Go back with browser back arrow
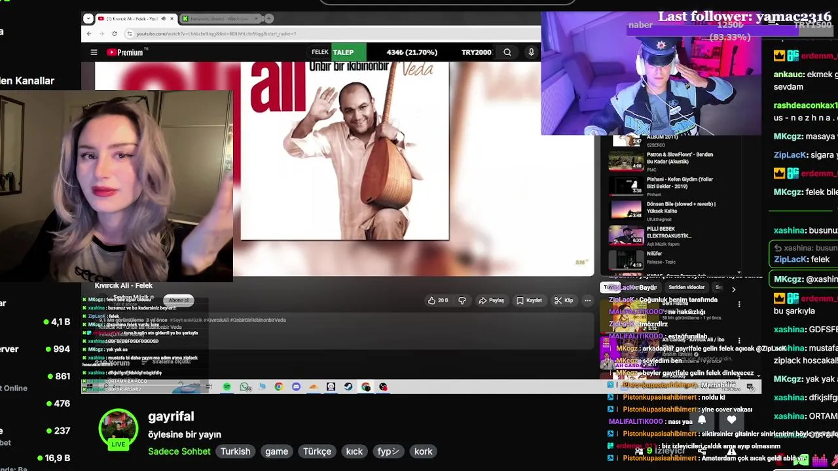This screenshot has height=471, width=838. (x=89, y=33)
